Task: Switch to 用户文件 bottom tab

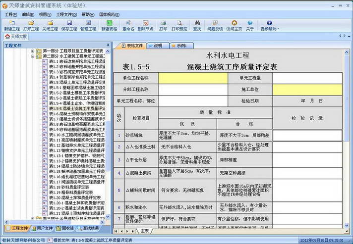Action: [42, 228]
